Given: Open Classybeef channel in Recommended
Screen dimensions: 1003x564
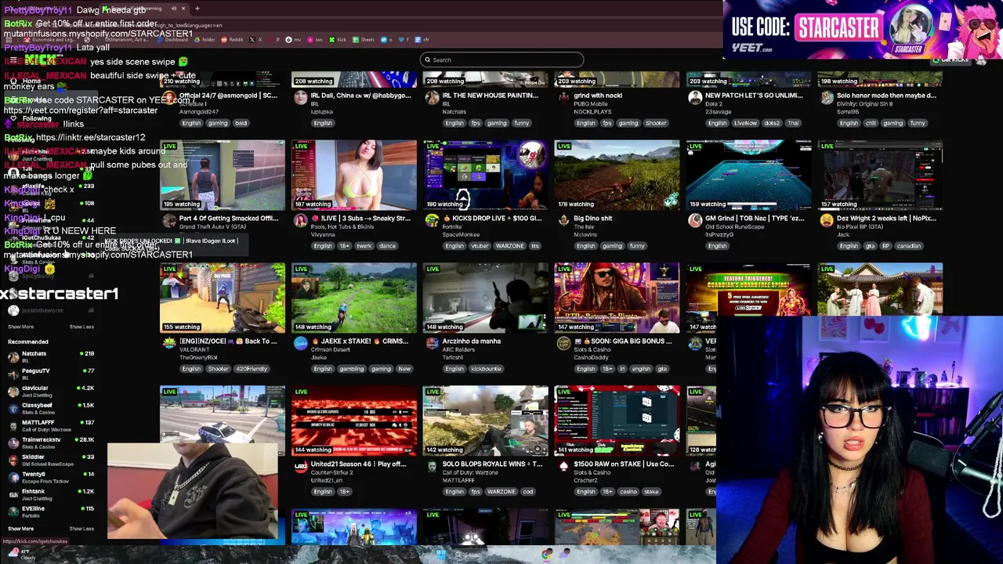Looking at the screenshot, I should [x=51, y=408].
